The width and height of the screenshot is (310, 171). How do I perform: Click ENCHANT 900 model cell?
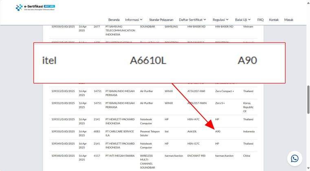[x=196, y=156]
